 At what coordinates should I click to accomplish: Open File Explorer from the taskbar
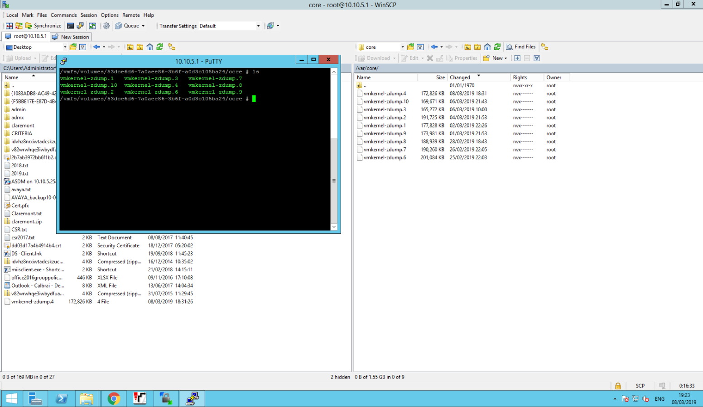click(x=87, y=398)
